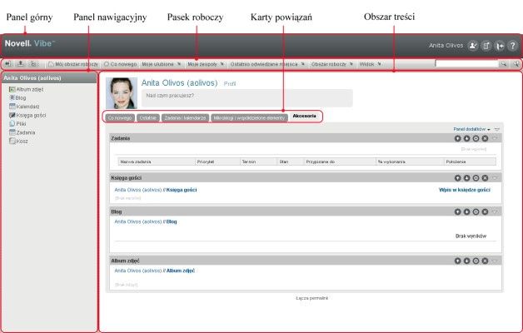The image size is (523, 333).
Task: Expand the Moje zespoły dropdown
Action: point(206,64)
